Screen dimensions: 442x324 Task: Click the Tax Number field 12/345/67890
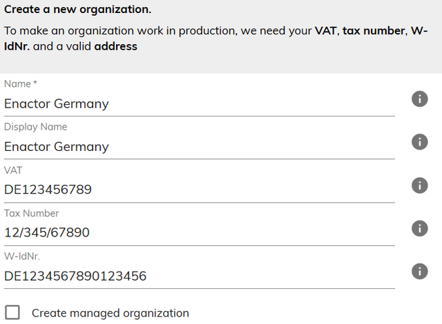pyautogui.click(x=199, y=233)
